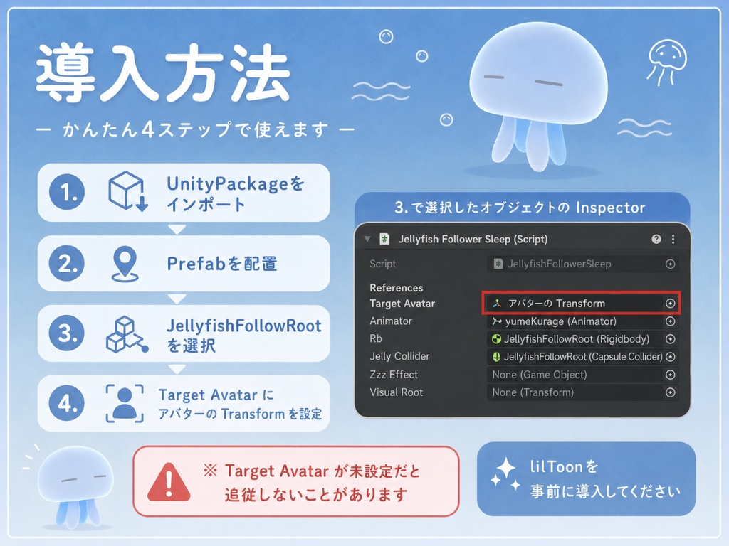Click step 1 UnityPackageをインポート card
The height and width of the screenshot is (546, 729).
point(184,192)
